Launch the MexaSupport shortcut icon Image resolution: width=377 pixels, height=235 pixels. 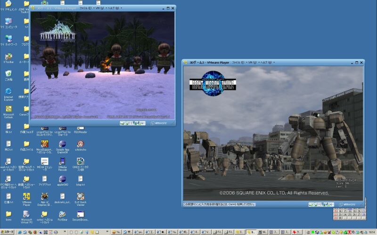point(44,147)
